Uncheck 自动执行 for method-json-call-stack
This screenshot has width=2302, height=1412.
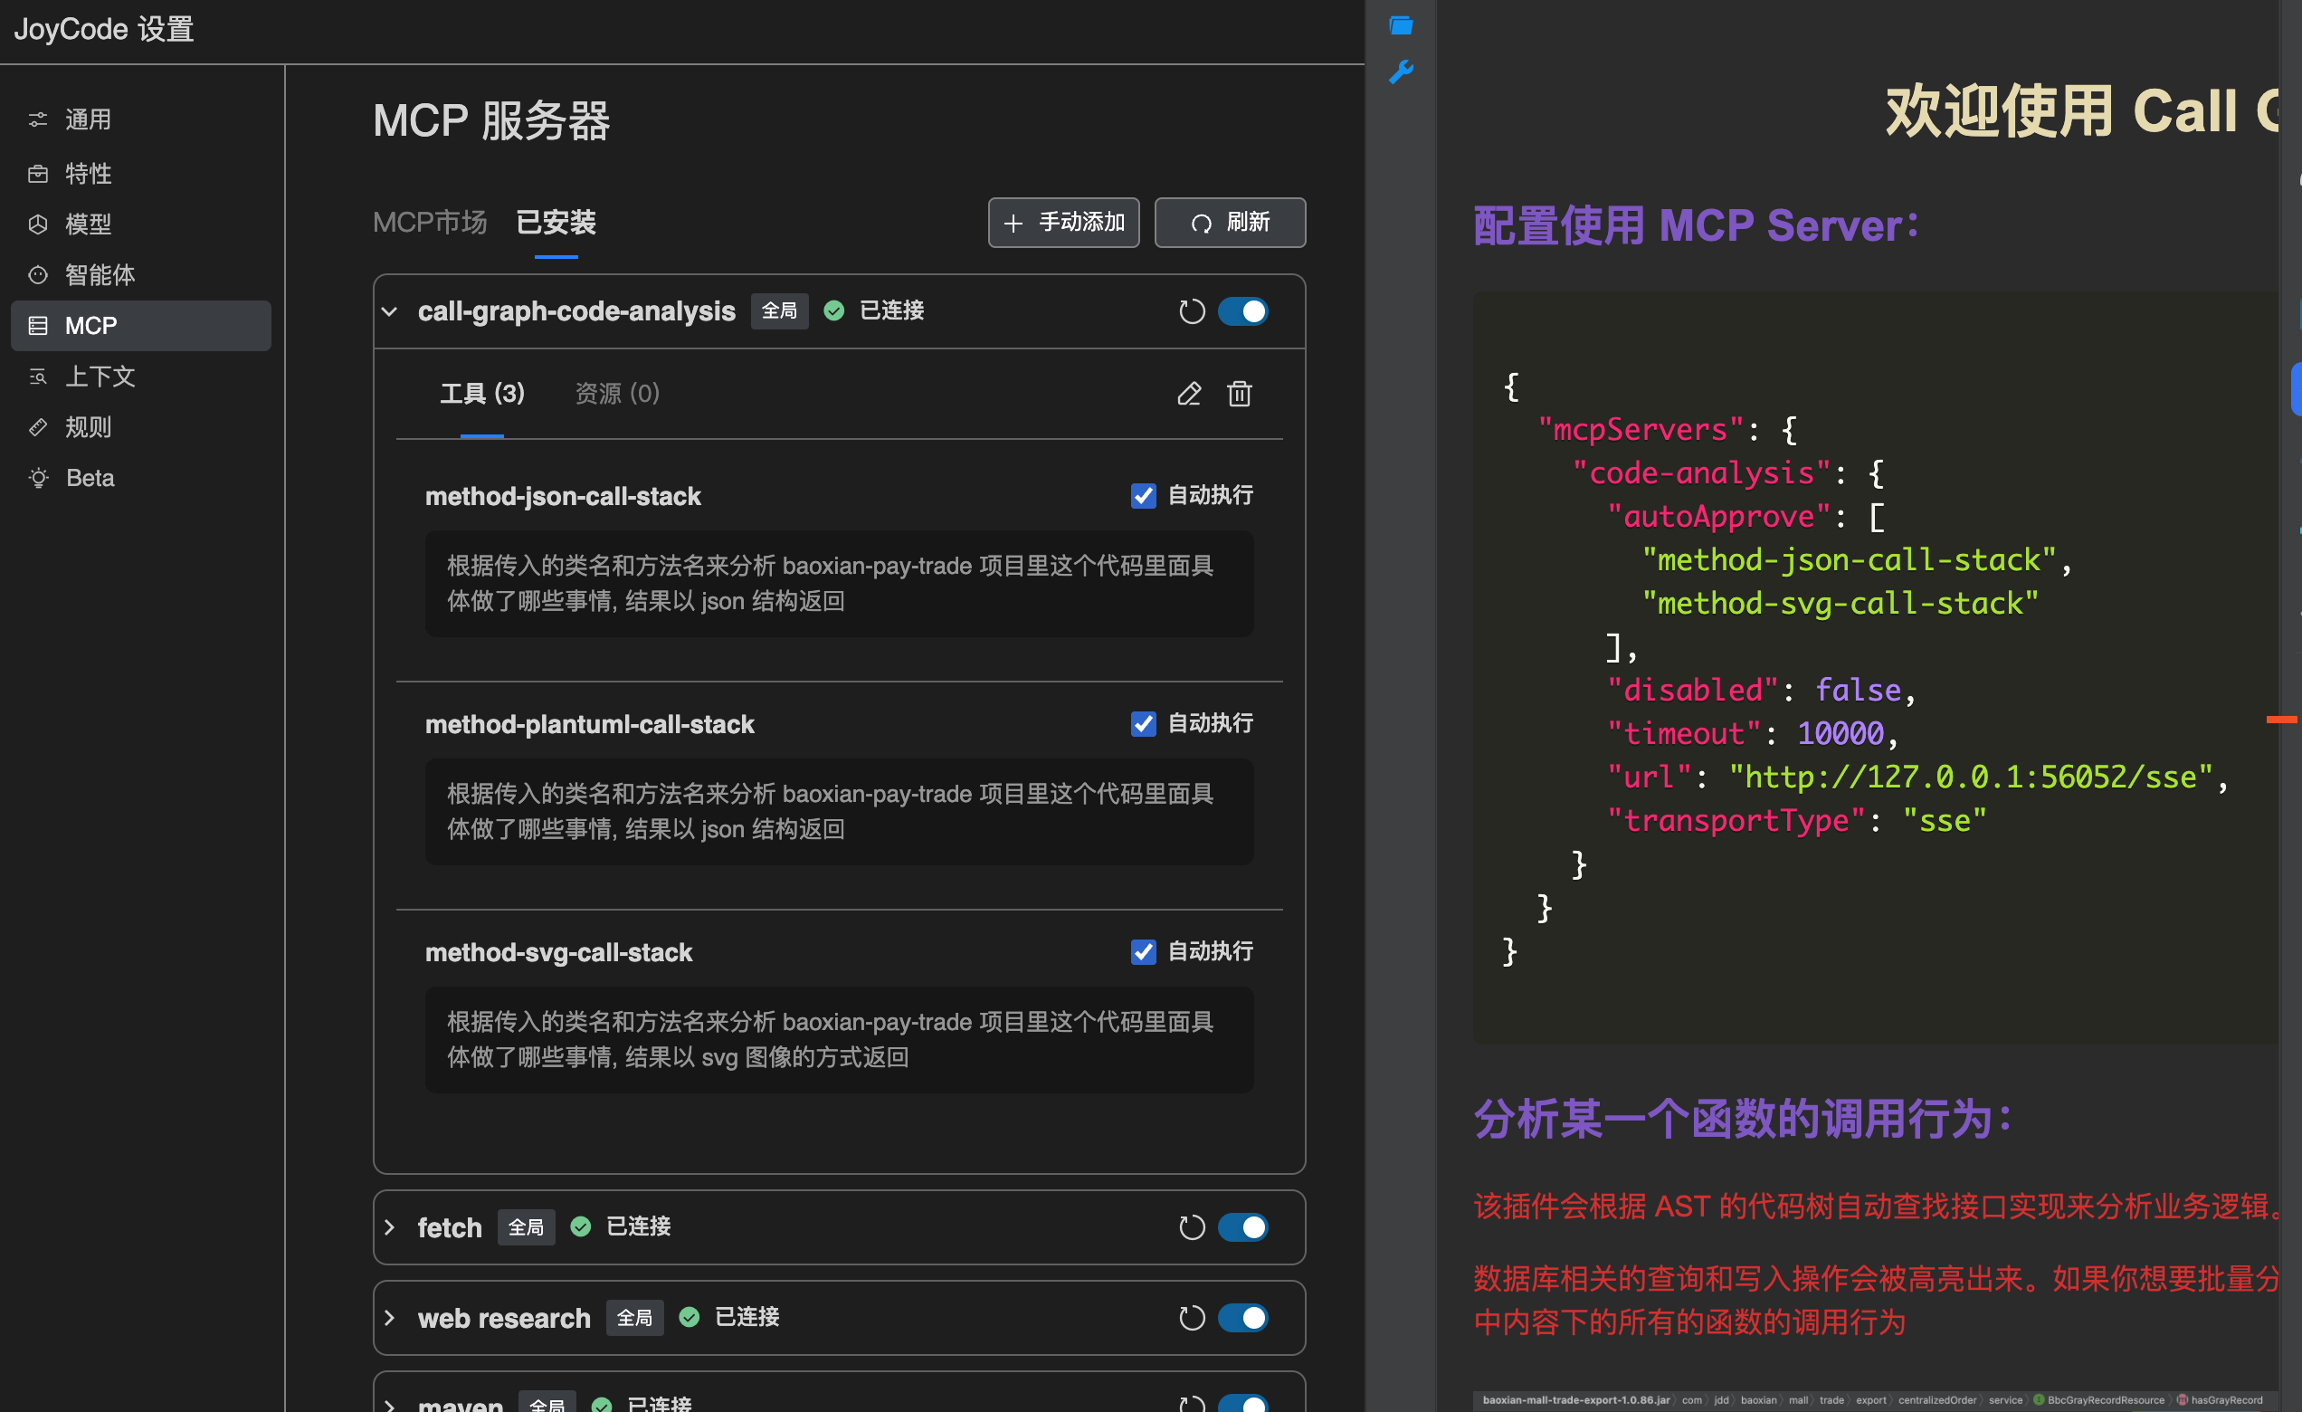[x=1143, y=495]
